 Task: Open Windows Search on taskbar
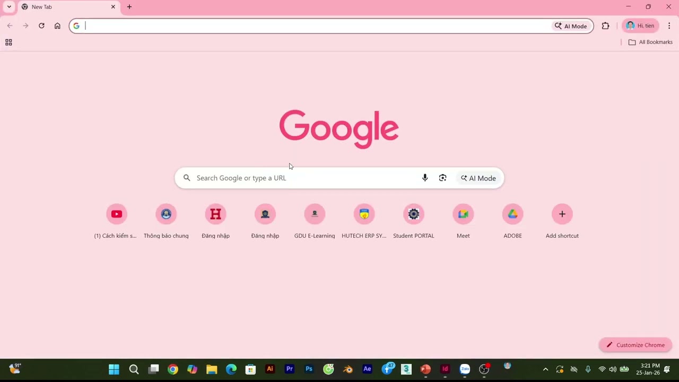(134, 369)
